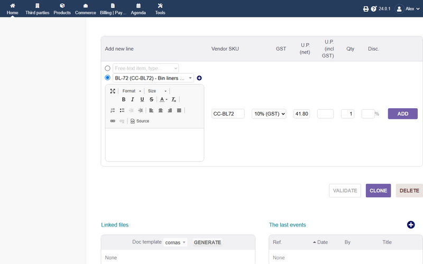This screenshot has height=264, width=423.
Task: Click inside the description text area
Action: (x=154, y=145)
